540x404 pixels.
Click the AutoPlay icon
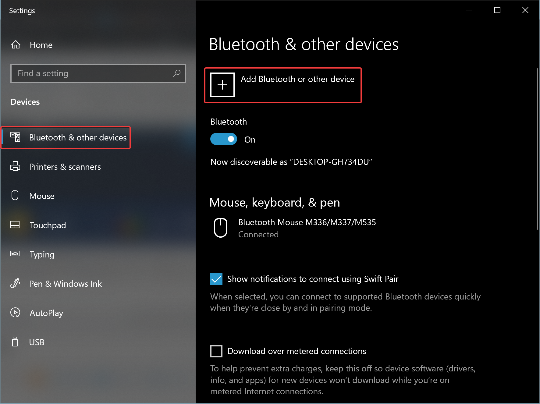point(15,313)
